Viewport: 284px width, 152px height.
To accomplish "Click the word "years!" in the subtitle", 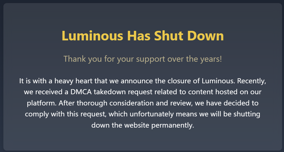I will tap(211, 59).
